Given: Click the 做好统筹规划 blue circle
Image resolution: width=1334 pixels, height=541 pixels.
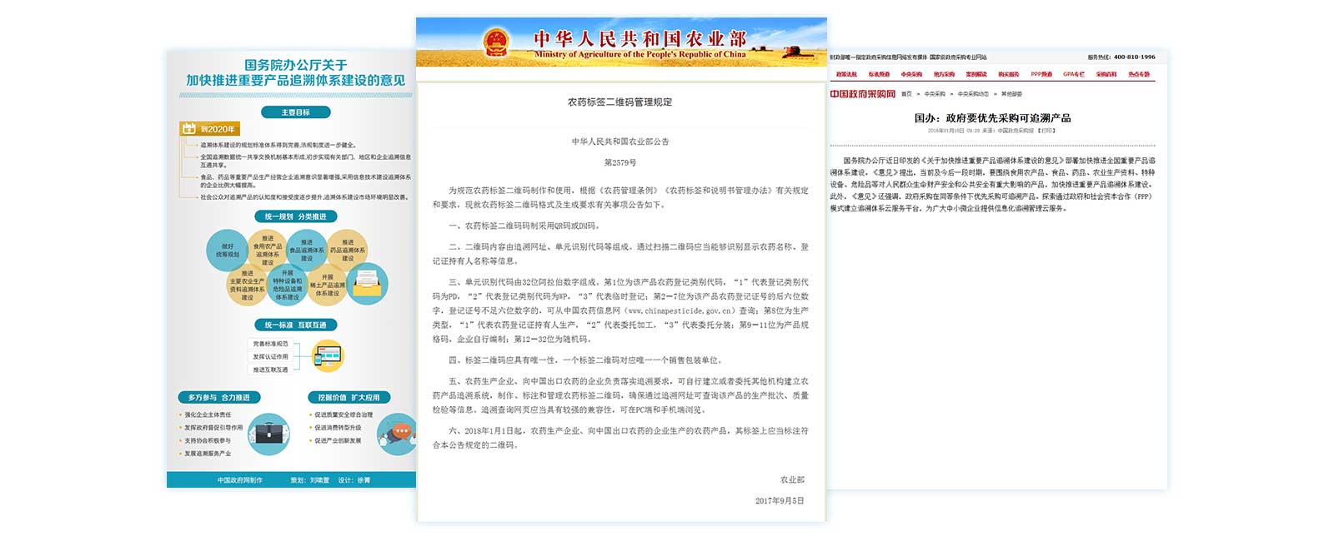Looking at the screenshot, I should coord(227,250).
